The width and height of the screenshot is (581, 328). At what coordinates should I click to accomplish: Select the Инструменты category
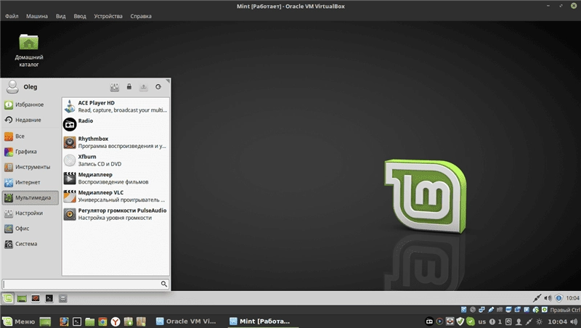pos(31,167)
